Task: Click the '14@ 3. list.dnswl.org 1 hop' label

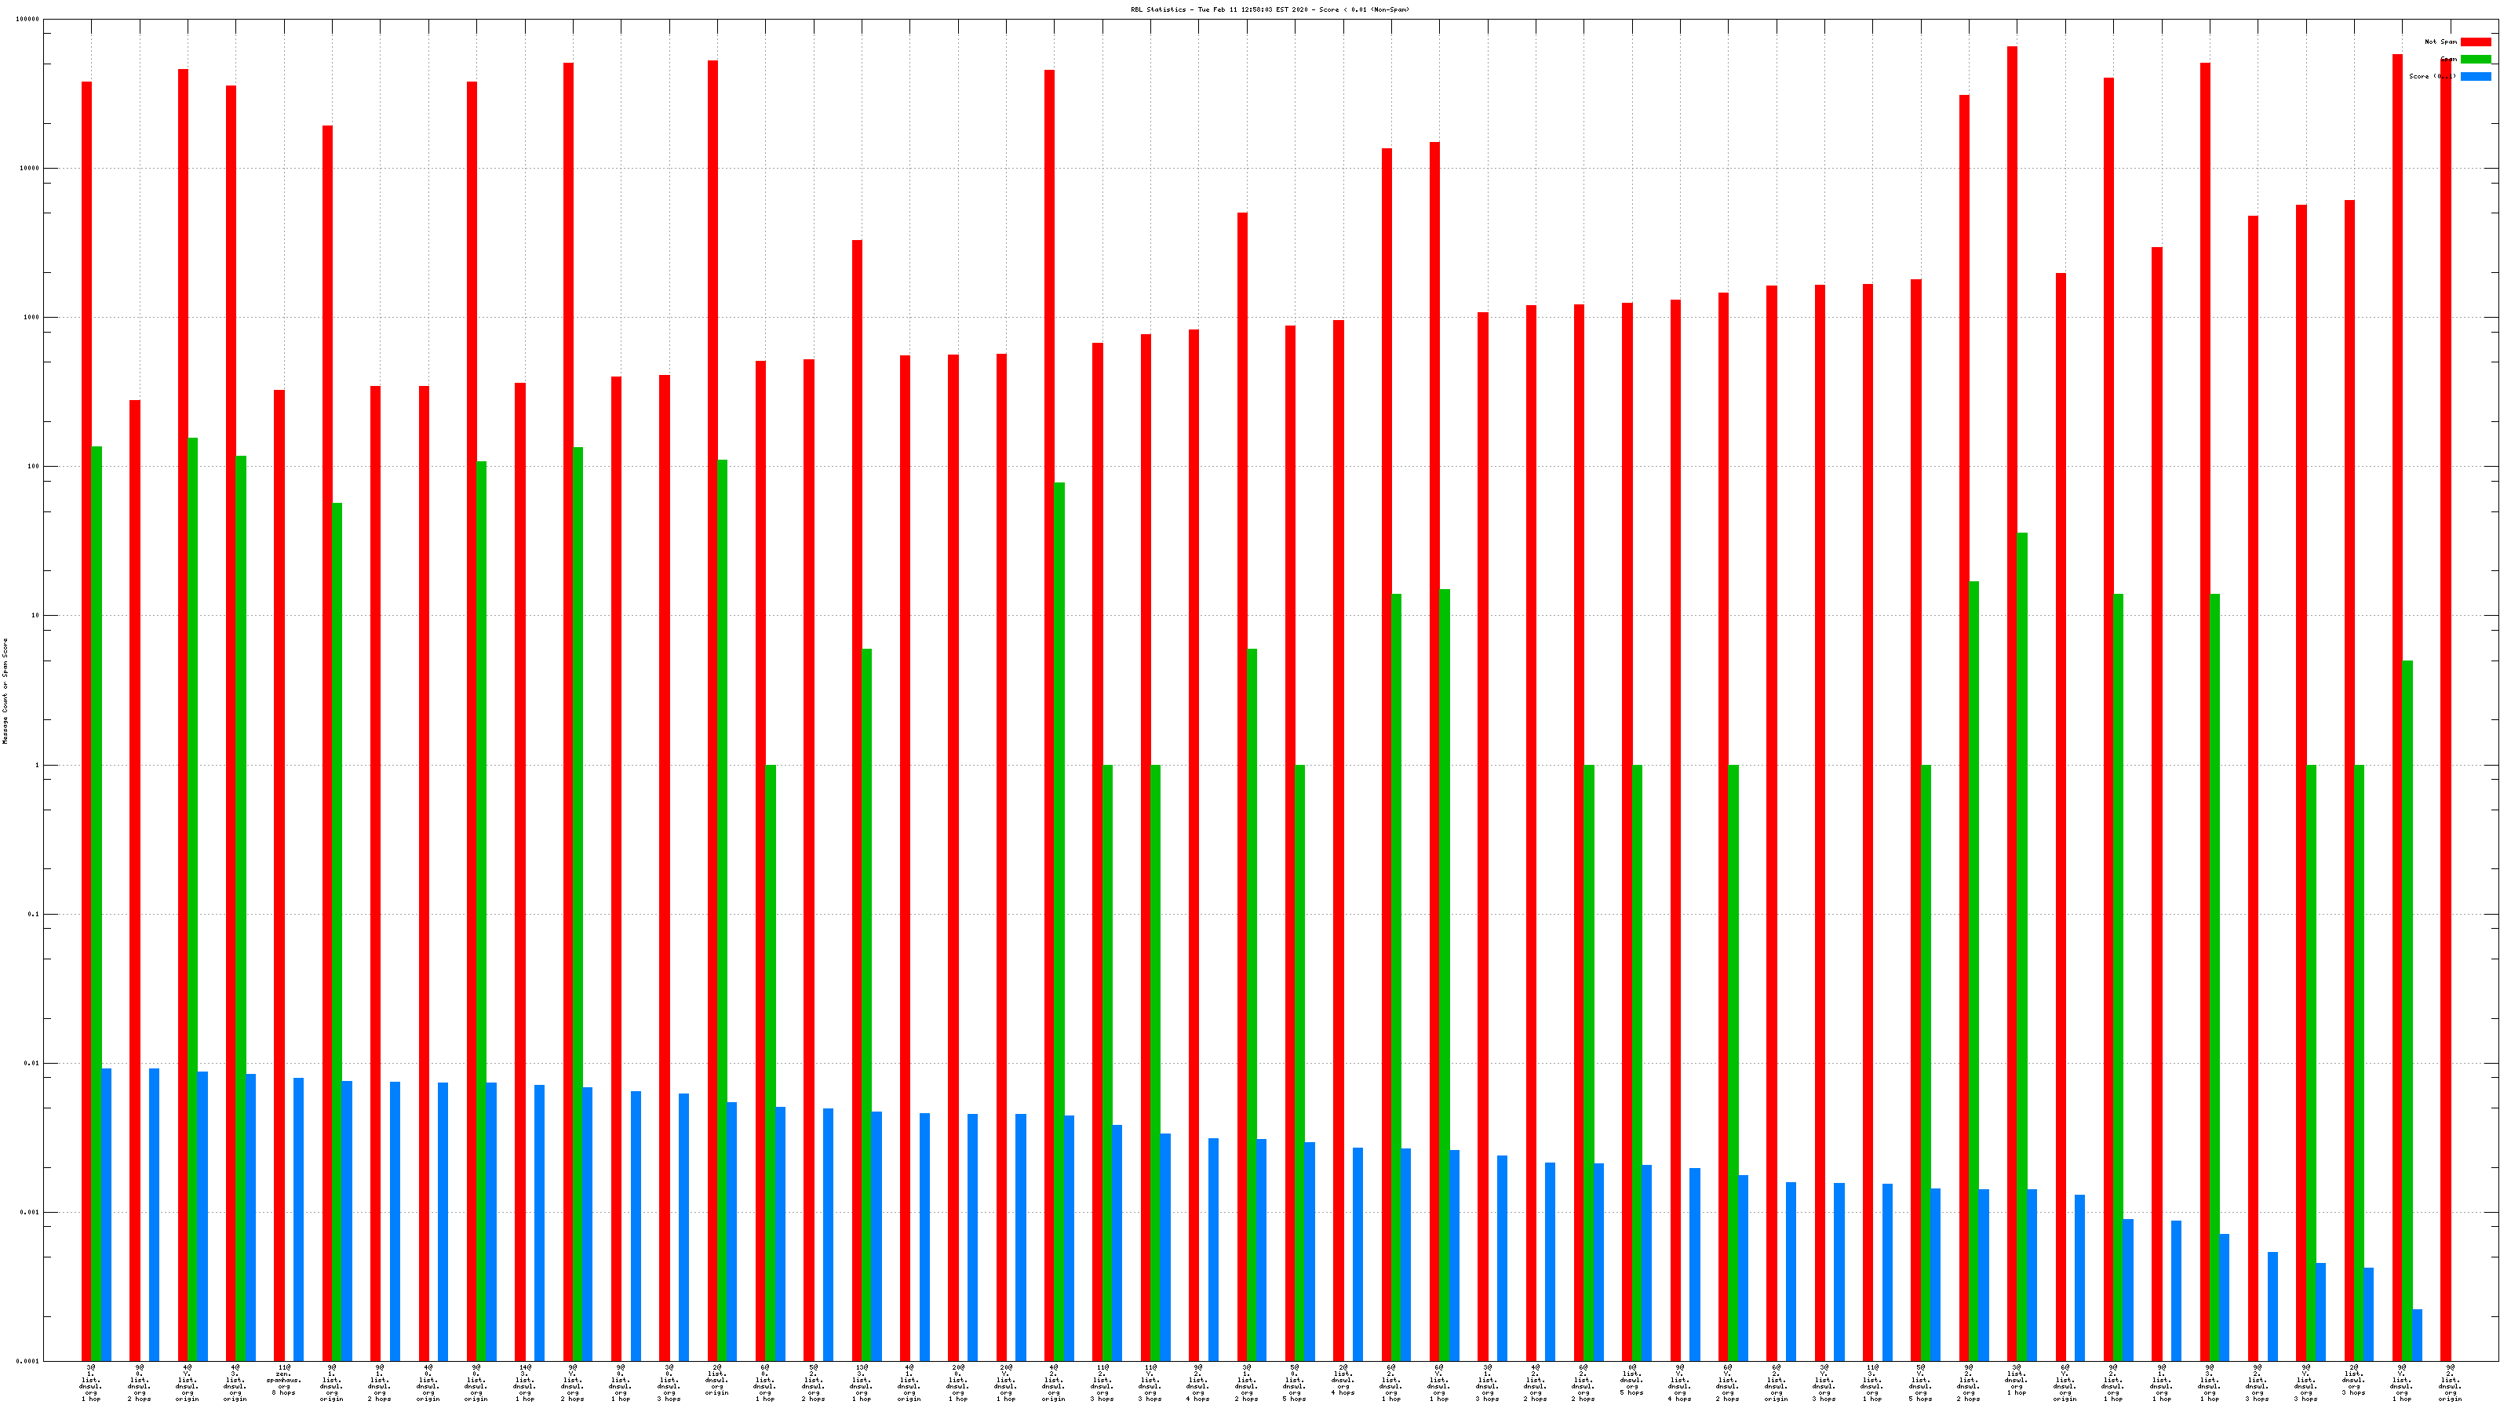Action: click(x=524, y=1384)
